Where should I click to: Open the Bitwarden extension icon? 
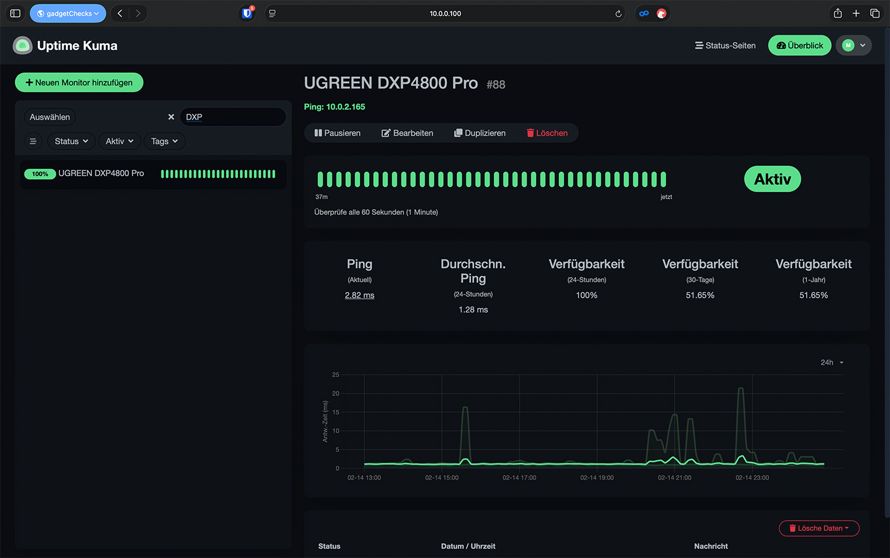(247, 14)
